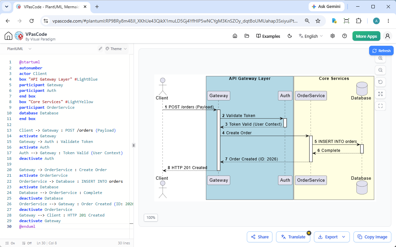Click the 100% zoom level indicator
Viewport: 396px width, 247px height.
pos(151,217)
